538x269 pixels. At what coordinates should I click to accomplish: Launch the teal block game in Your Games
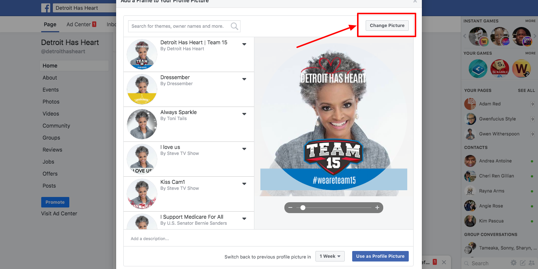click(478, 69)
